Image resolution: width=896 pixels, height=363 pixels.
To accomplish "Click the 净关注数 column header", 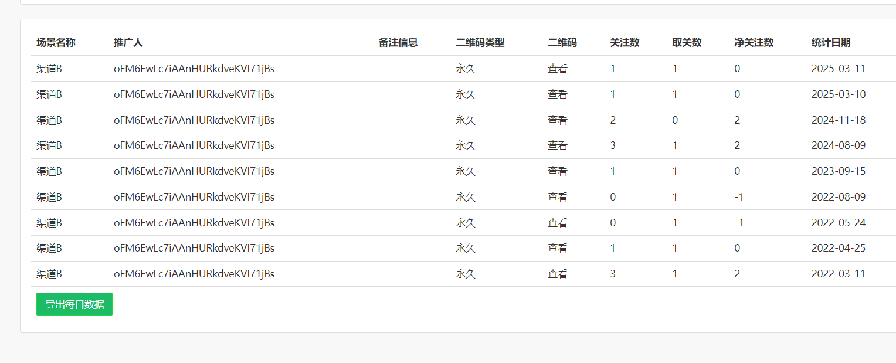I will pos(754,42).
